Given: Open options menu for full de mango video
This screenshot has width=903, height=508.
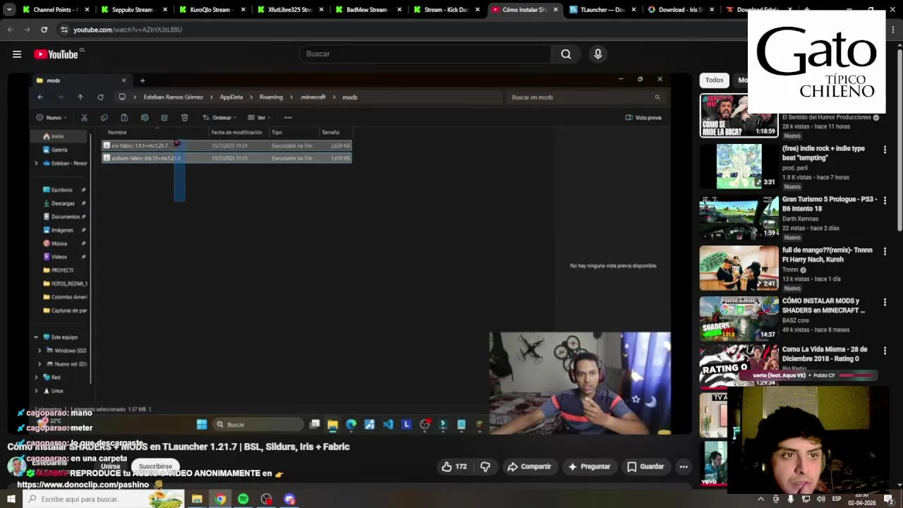Looking at the screenshot, I should coord(885,251).
